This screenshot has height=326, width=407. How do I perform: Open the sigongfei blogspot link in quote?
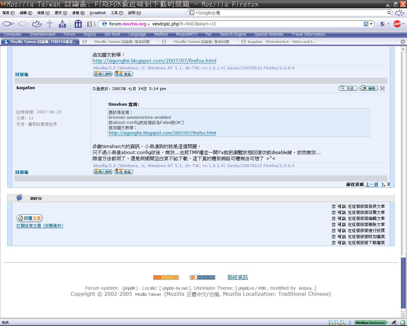tap(162, 133)
